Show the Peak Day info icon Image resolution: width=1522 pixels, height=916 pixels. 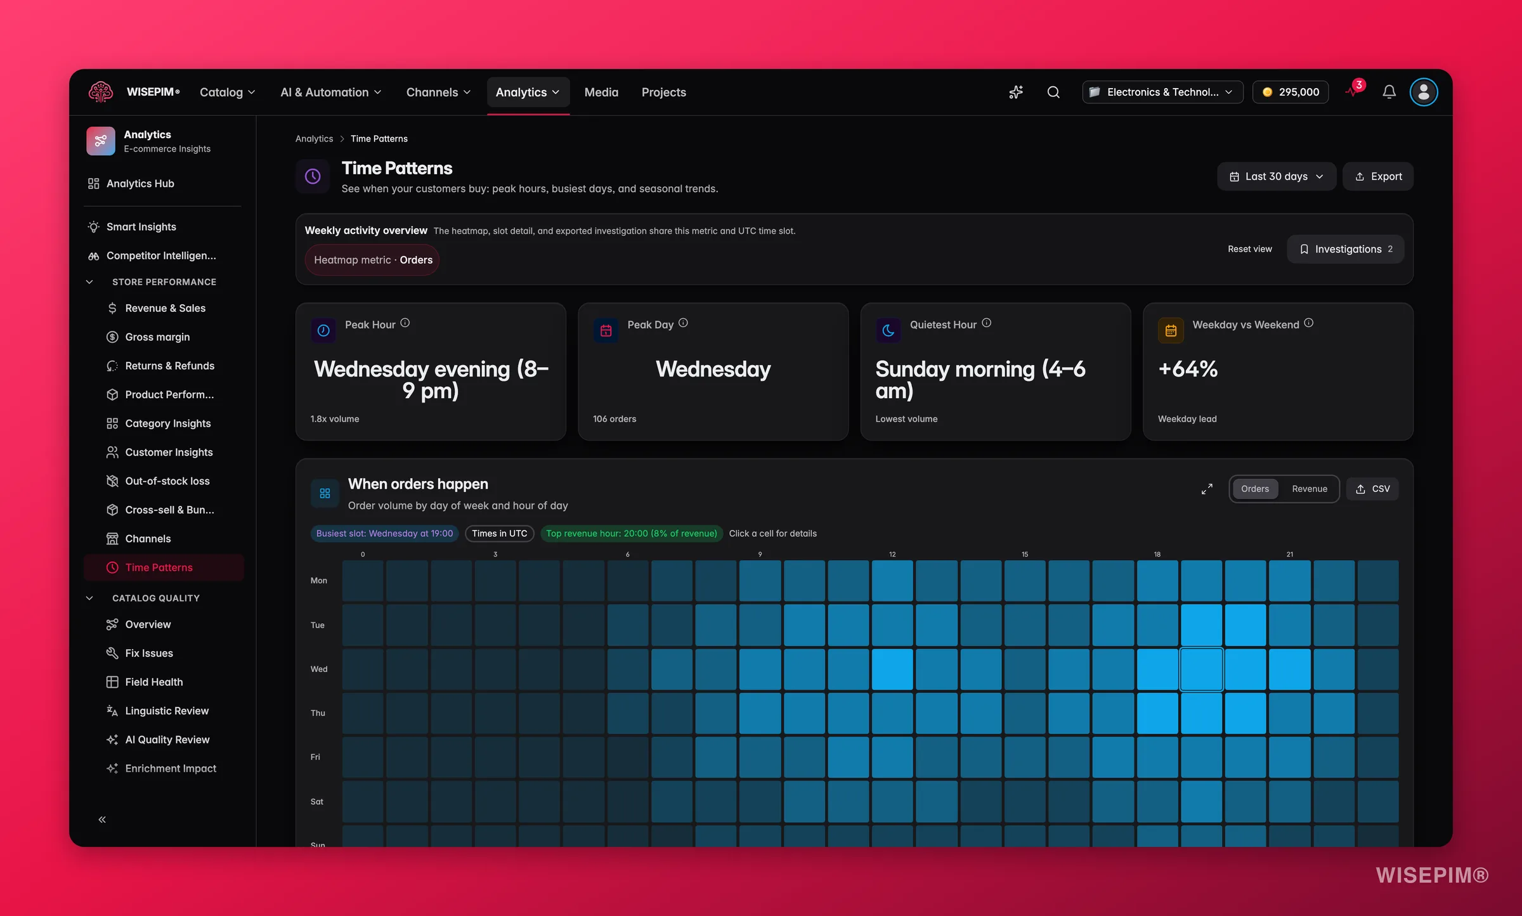click(x=683, y=323)
